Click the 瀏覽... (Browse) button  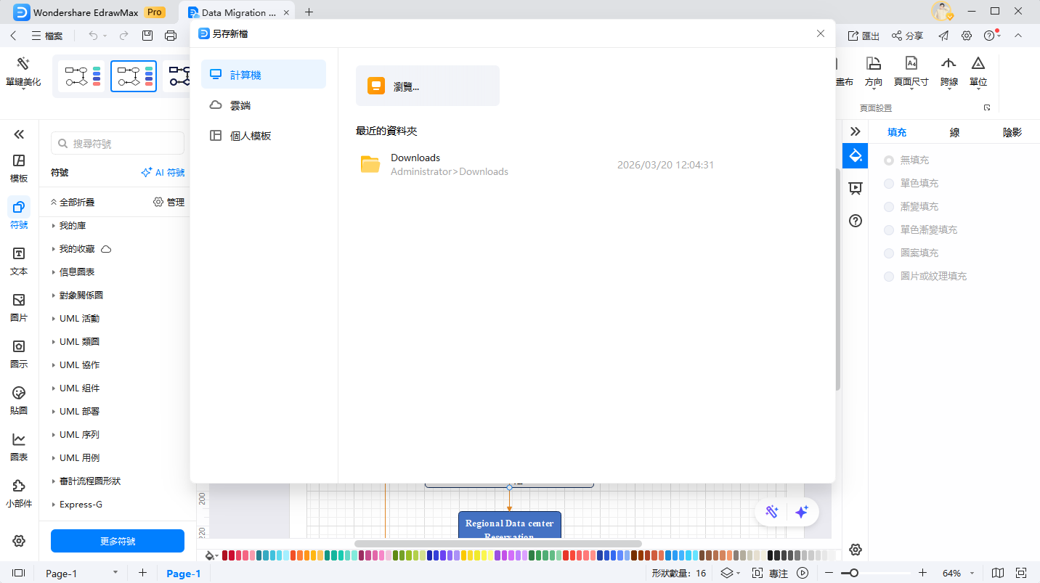pos(427,86)
